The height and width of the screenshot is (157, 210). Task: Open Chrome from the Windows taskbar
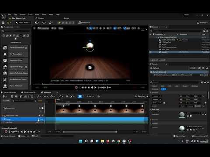(119, 141)
